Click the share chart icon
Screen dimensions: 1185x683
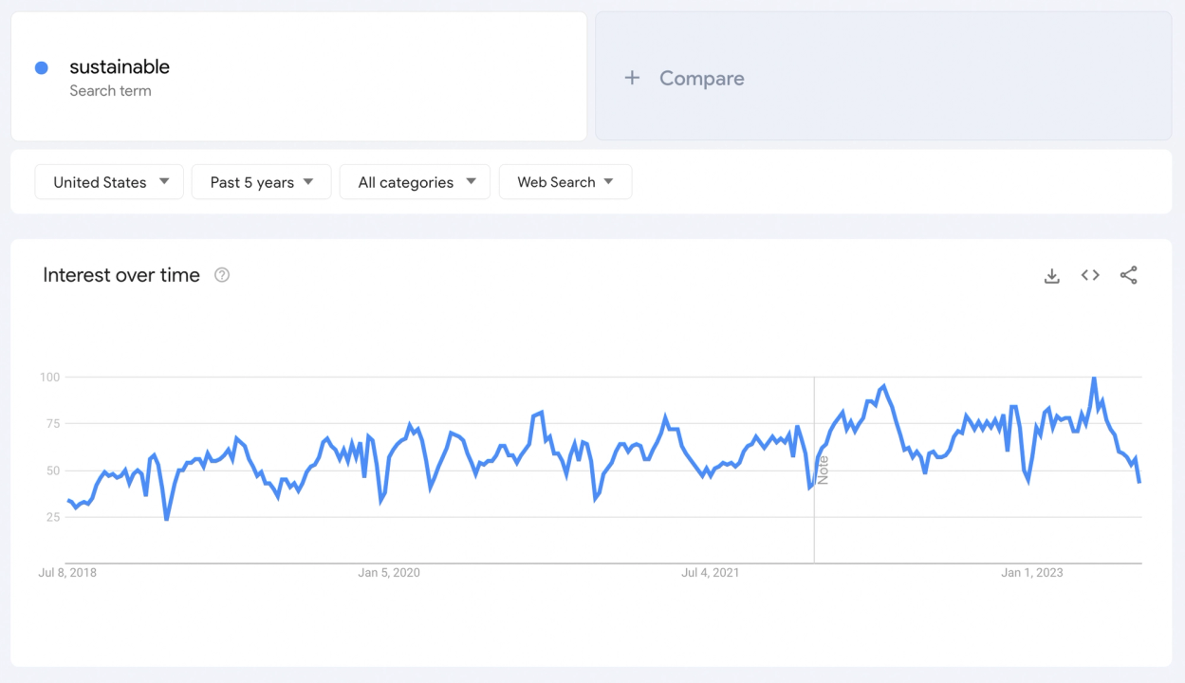pos(1128,276)
